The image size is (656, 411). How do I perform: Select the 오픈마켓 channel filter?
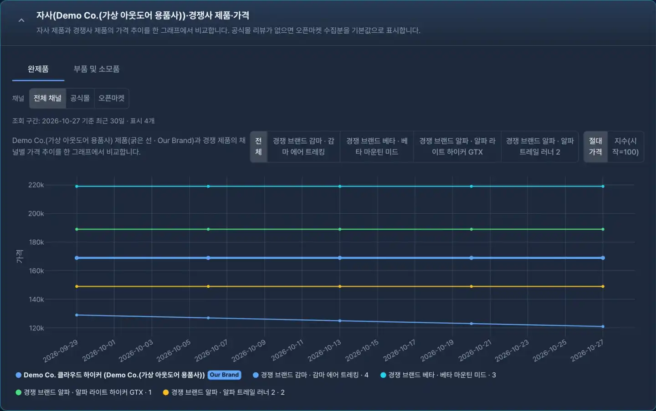(111, 98)
